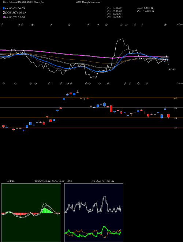Click the 'Pre V: 4.398 M' volume value
The height and width of the screenshot is (242, 183).
tap(145, 11)
